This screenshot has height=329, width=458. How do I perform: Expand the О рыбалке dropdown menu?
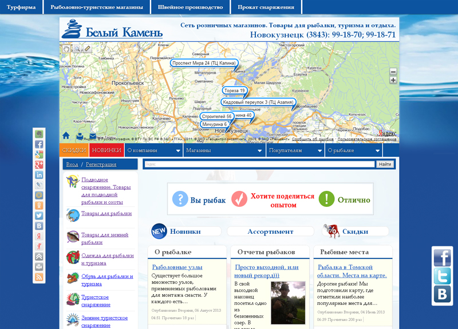click(354, 150)
